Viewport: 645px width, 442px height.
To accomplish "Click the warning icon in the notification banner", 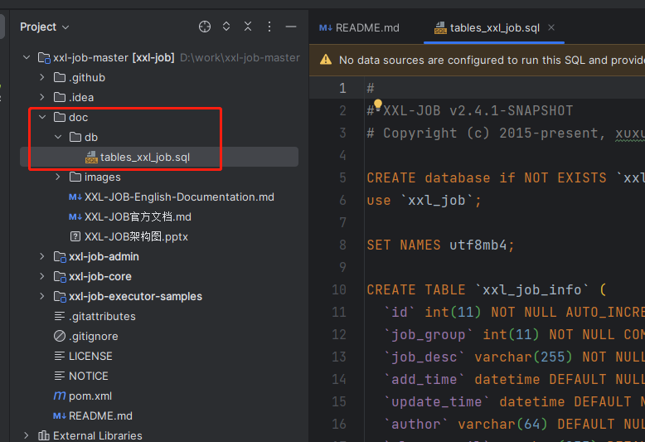I will (325, 60).
